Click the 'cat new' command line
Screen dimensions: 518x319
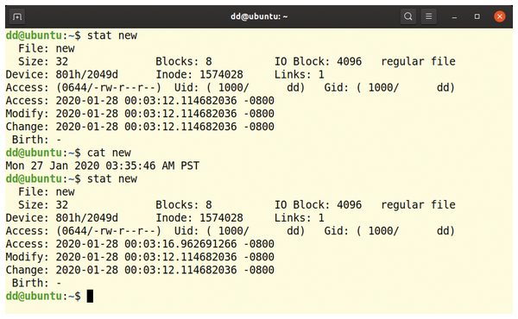pos(109,153)
